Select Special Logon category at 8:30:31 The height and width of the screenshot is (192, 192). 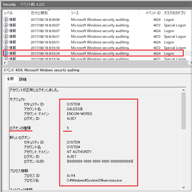coord(175,37)
